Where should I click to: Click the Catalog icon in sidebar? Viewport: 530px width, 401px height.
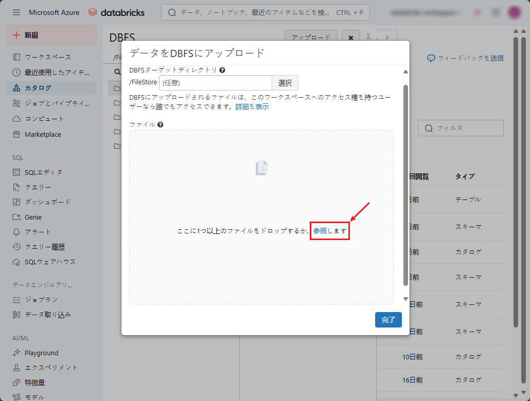coord(16,88)
